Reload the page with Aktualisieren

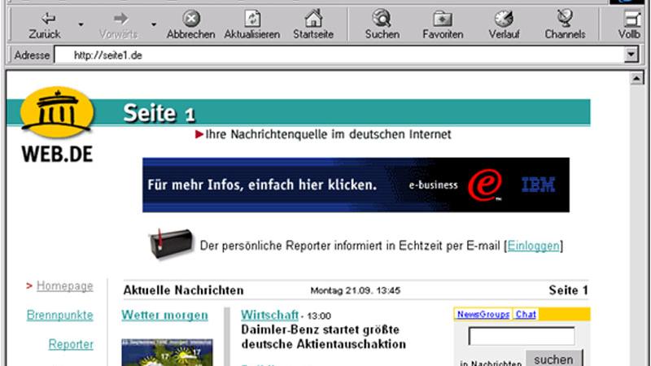(x=252, y=25)
